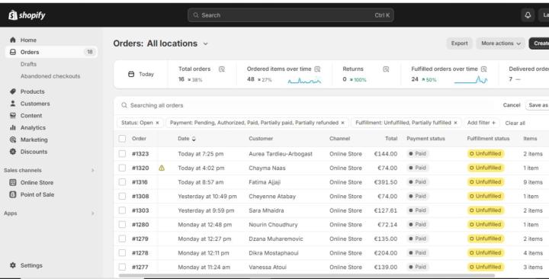
Task: Expand the Apps section
Action: (x=93, y=213)
